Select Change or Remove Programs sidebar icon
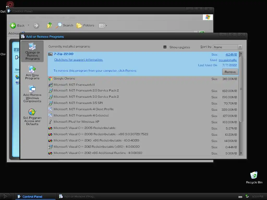267x200 pixels. [x=32, y=51]
